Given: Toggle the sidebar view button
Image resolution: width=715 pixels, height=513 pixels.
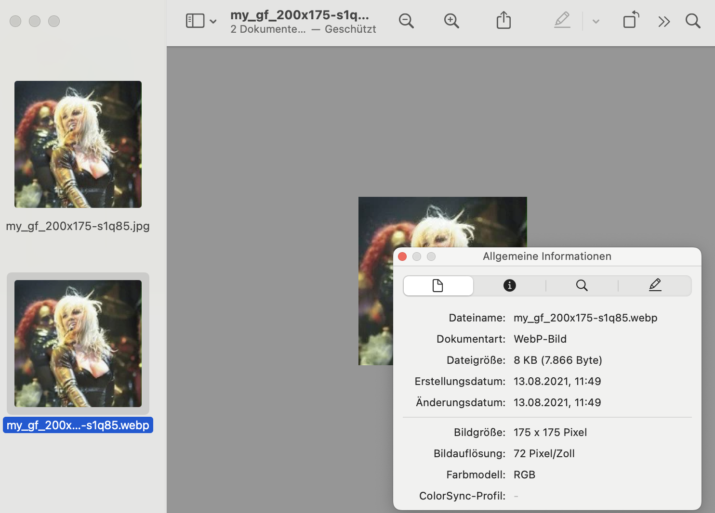Looking at the screenshot, I should (x=195, y=21).
